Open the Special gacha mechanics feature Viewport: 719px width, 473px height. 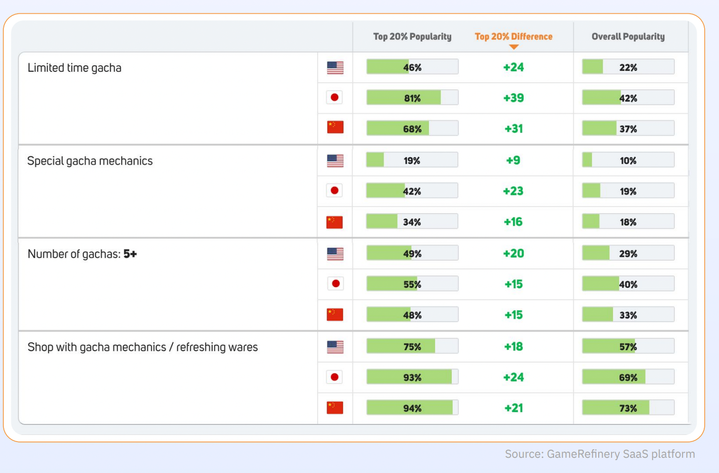pos(90,161)
